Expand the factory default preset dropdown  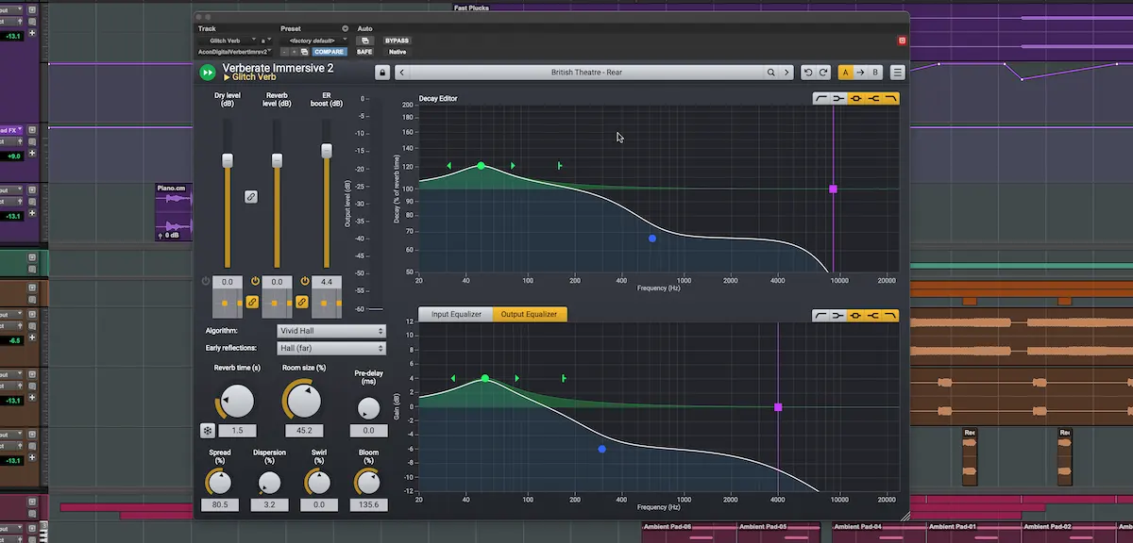(313, 41)
